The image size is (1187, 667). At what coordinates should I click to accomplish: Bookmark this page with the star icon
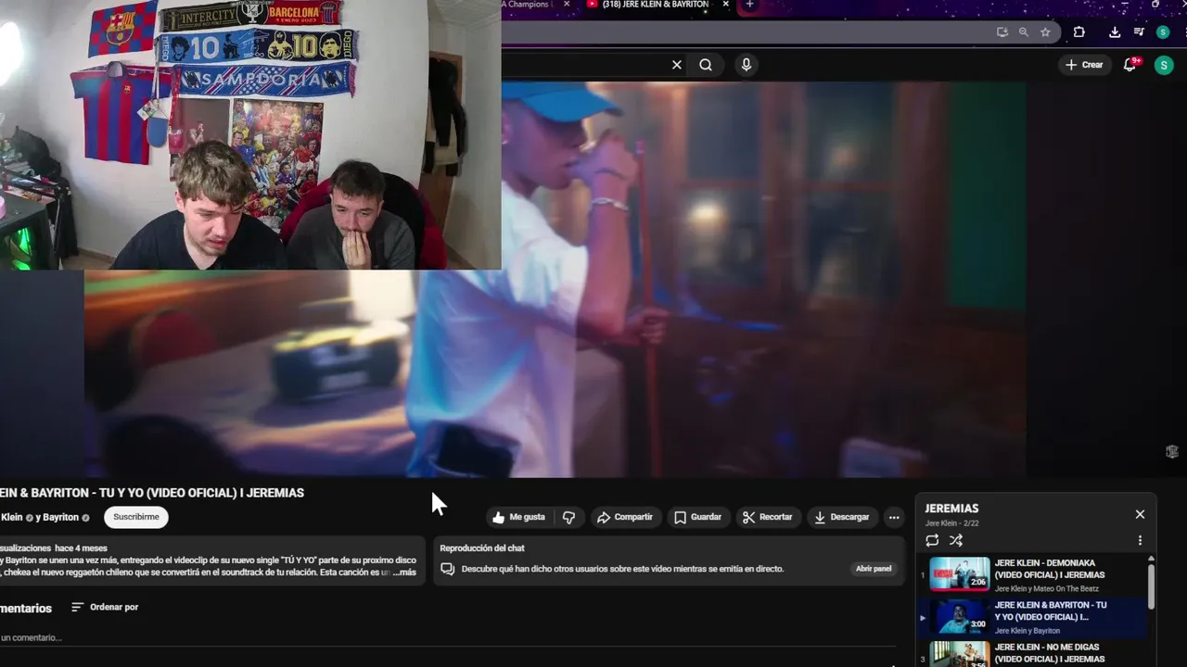pyautogui.click(x=1045, y=31)
